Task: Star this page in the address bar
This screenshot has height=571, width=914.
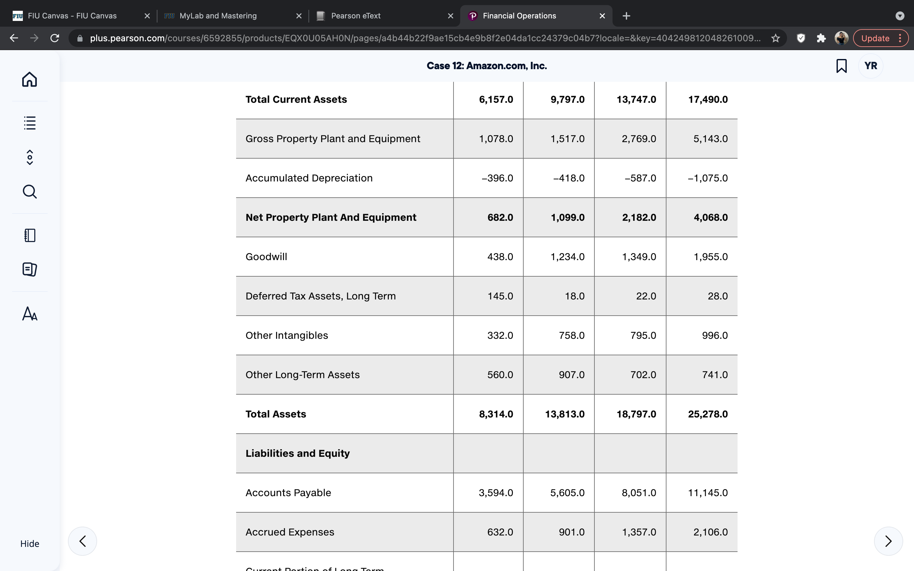Action: coord(775,38)
